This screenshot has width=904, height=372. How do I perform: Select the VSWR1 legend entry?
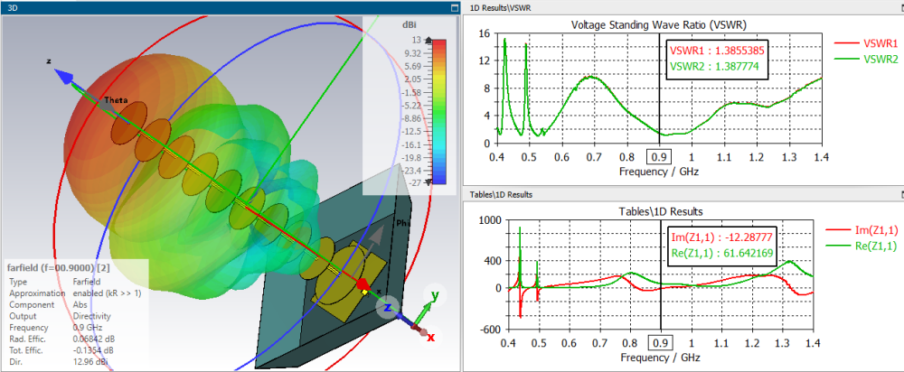867,42
